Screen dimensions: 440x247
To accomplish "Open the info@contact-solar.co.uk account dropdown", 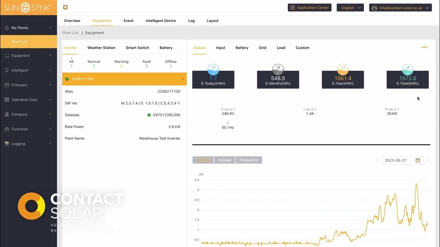I will [x=400, y=8].
